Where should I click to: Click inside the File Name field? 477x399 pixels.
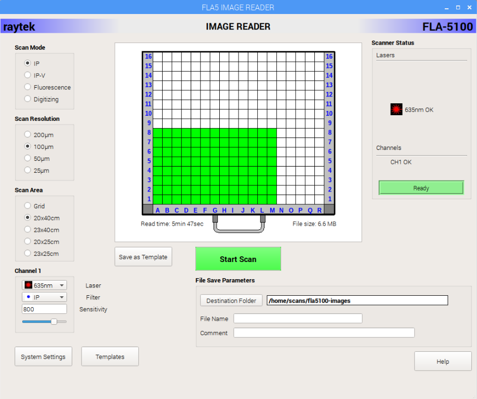(x=298, y=318)
